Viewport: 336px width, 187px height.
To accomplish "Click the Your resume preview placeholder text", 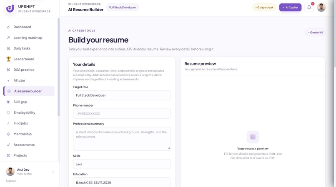I will 253,149.
